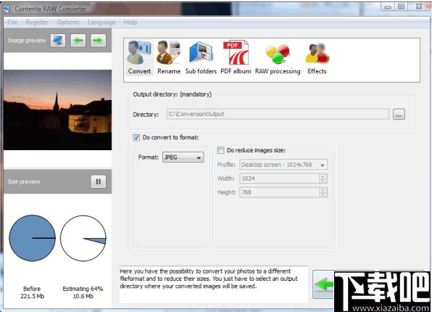This screenshot has height=312, width=432.
Task: Enable Do reduce images size checkbox
Action: (220, 150)
